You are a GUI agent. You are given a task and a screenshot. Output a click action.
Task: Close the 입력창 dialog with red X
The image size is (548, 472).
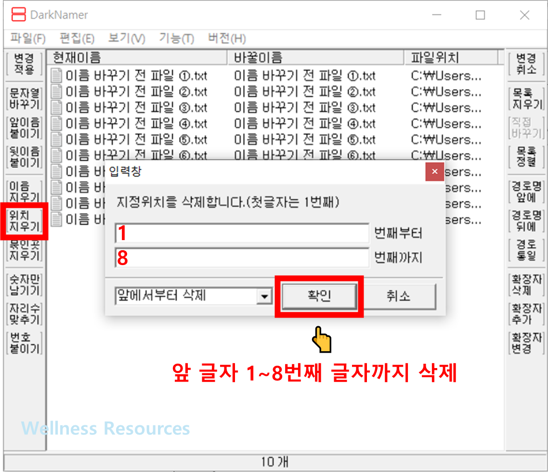[x=435, y=171]
